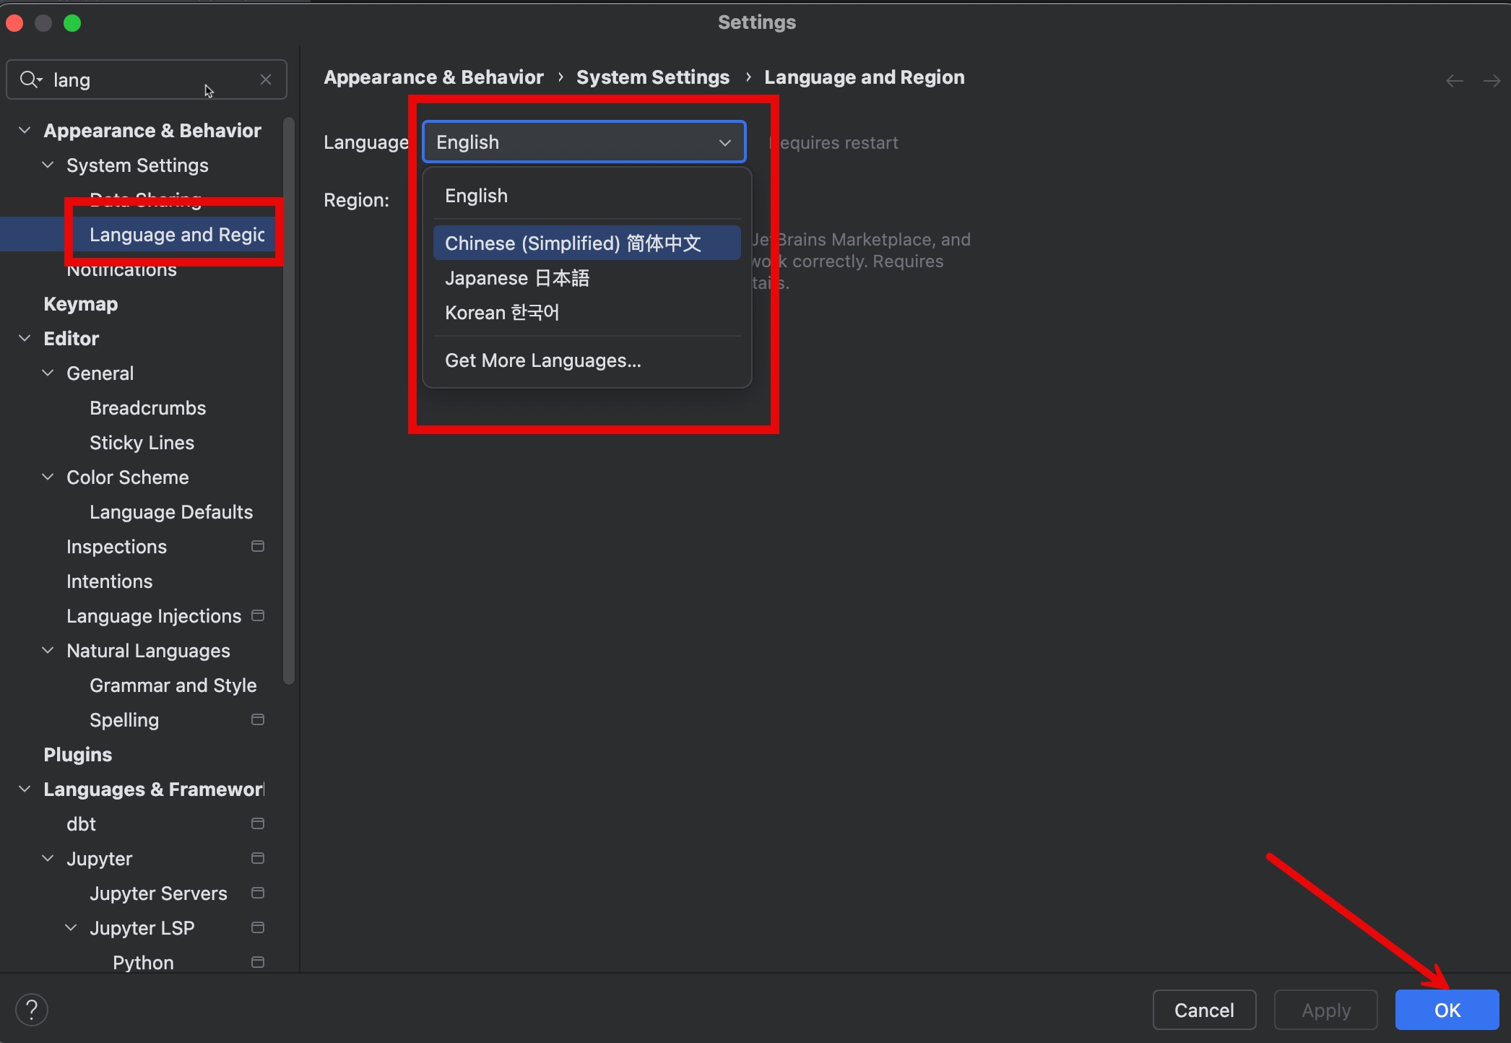The image size is (1511, 1043).
Task: Pick Get More Languages option
Action: click(x=542, y=360)
